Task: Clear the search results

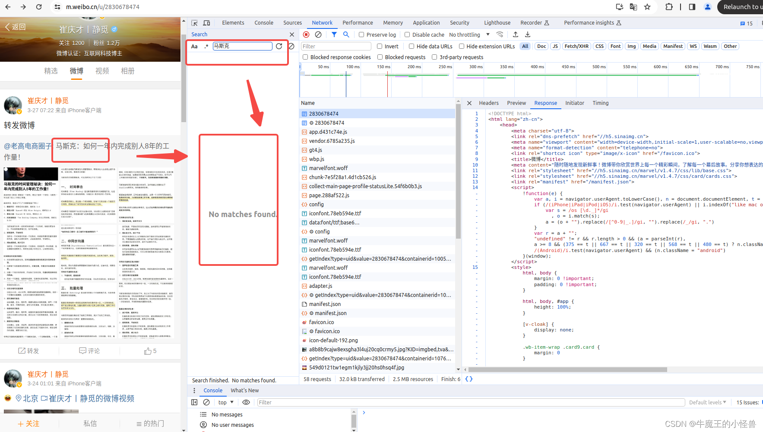Action: point(291,46)
